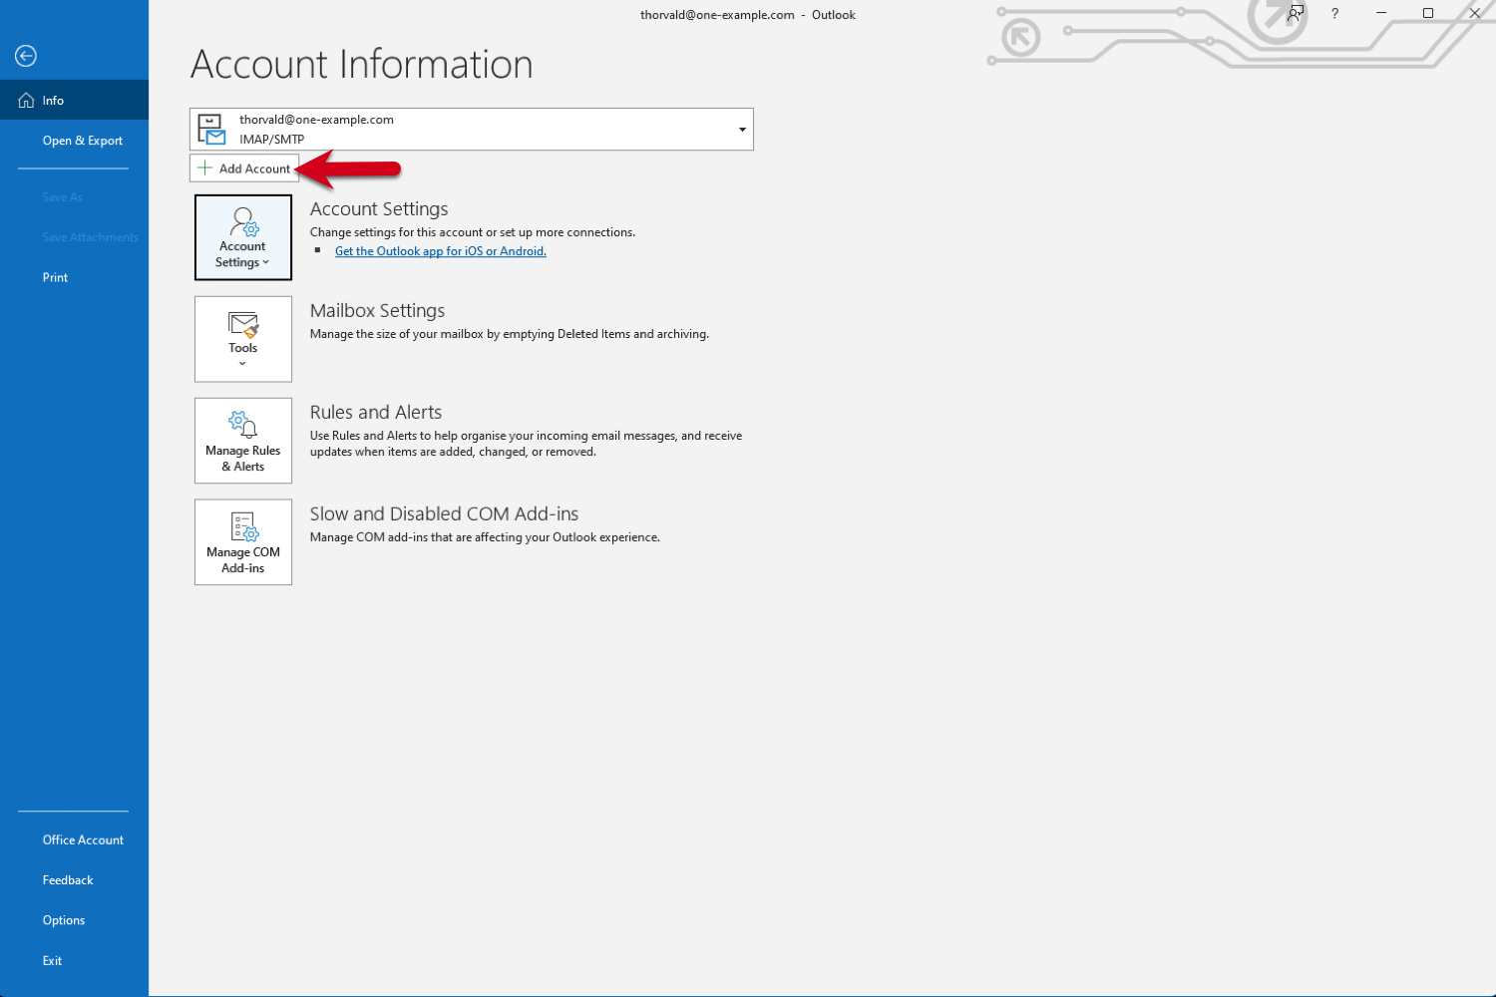Expand the Tools chevron menu
Viewport: 1496px width, 997px height.
(242, 363)
